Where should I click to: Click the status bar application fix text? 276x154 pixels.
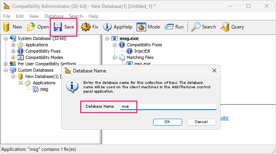[39, 149]
